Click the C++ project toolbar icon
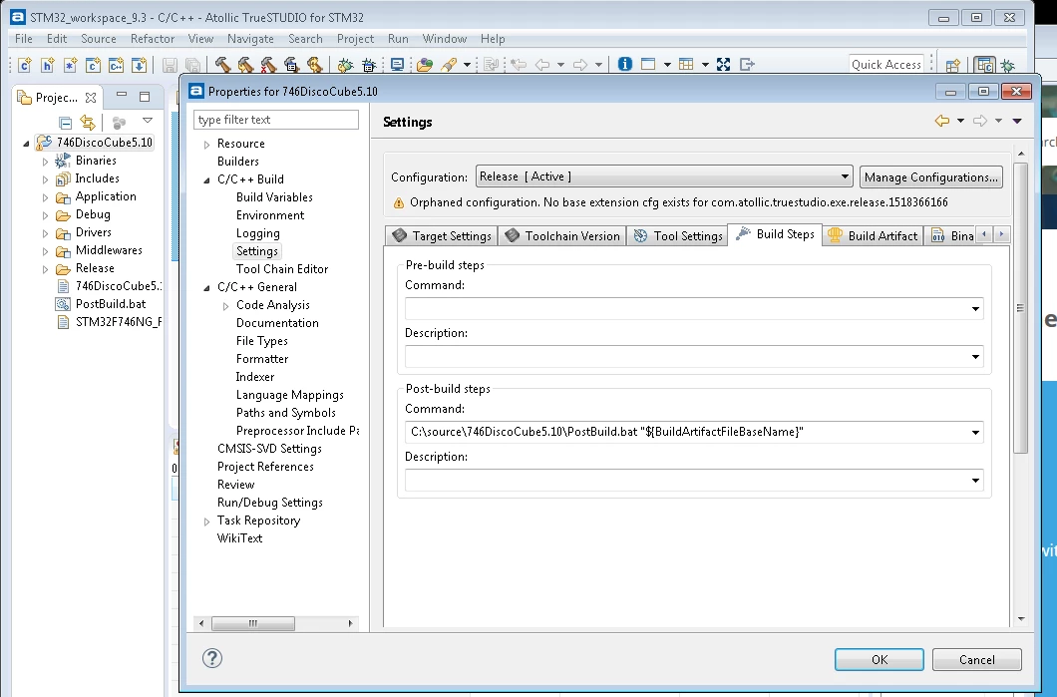 click(x=116, y=65)
